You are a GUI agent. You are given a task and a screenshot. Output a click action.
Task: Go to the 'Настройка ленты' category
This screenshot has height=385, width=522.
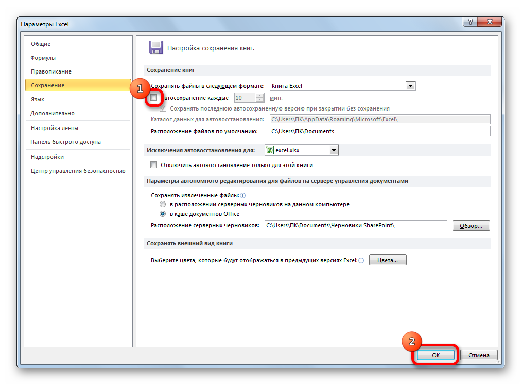55,128
